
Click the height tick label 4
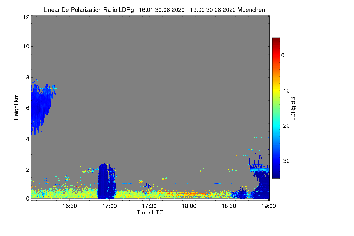point(27,139)
